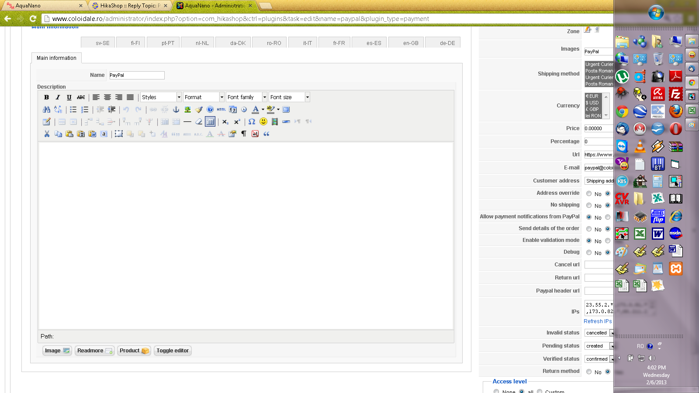
Task: Set Access level to Custom
Action: pyautogui.click(x=540, y=391)
